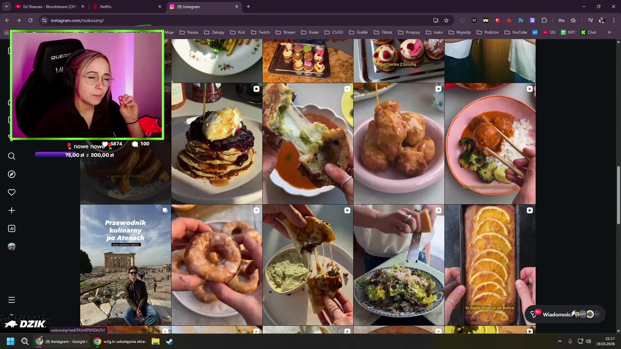
Task: Open the hamburger More menu in sidebar
Action: (12, 300)
